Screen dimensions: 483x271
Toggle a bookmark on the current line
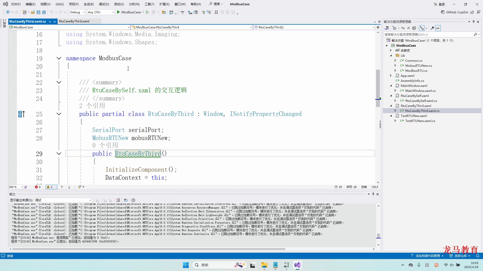(x=216, y=12)
